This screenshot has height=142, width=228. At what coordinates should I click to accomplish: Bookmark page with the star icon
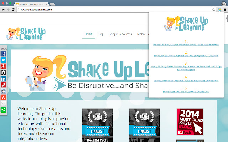(x=214, y=10)
